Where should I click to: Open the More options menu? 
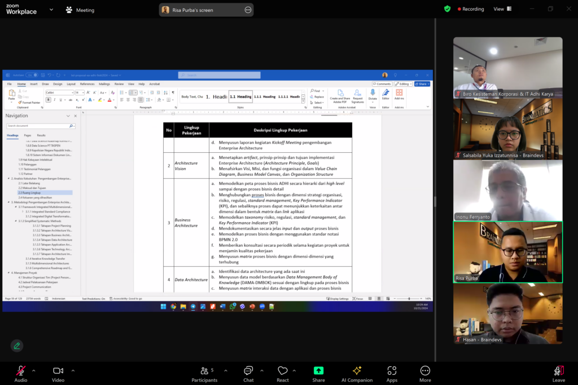(x=425, y=373)
